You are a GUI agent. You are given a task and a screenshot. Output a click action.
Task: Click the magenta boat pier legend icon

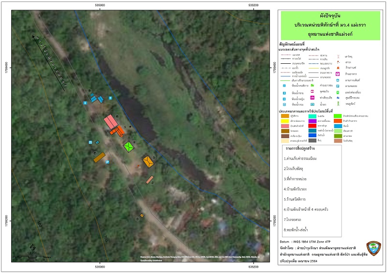(312, 98)
